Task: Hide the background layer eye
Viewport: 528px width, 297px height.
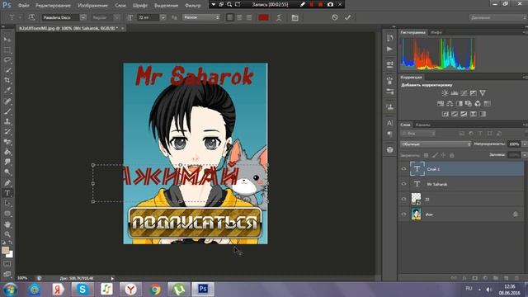Action: coord(403,214)
